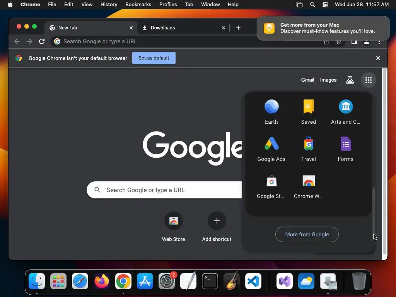Toggle Chrome side panel
Viewport: 396px width, 297px height.
pos(354,42)
